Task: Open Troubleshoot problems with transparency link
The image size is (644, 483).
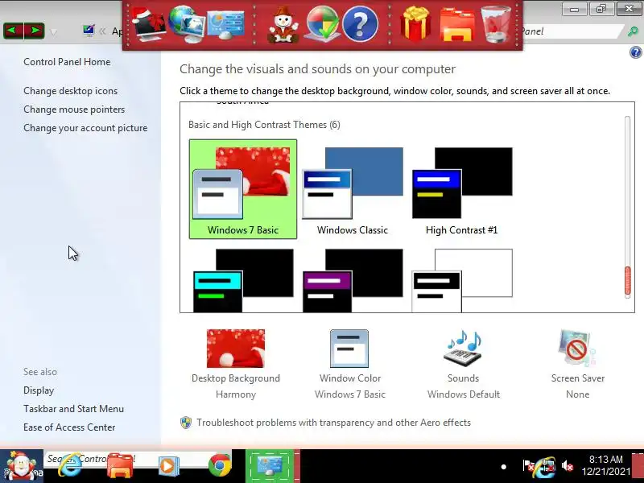Action: click(333, 423)
